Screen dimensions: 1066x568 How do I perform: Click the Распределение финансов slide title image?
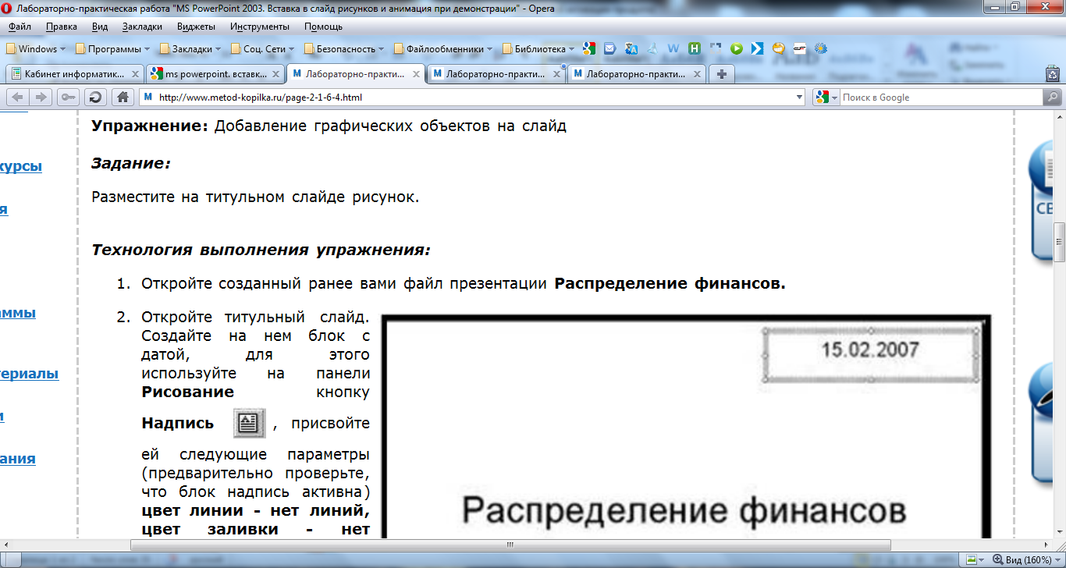click(x=684, y=510)
